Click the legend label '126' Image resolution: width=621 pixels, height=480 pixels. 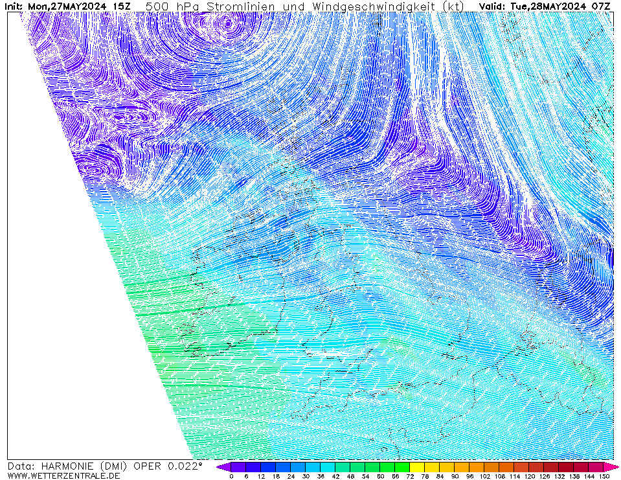pos(545,476)
